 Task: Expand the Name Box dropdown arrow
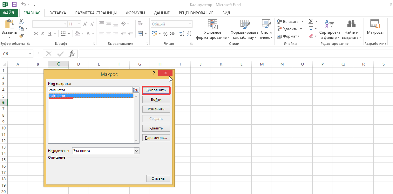coord(30,54)
